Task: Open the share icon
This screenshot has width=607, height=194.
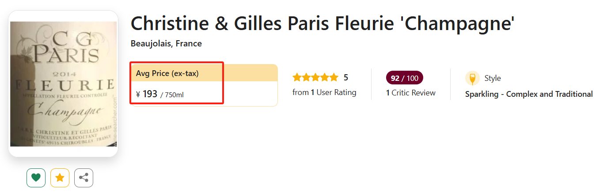Action: tap(83, 178)
